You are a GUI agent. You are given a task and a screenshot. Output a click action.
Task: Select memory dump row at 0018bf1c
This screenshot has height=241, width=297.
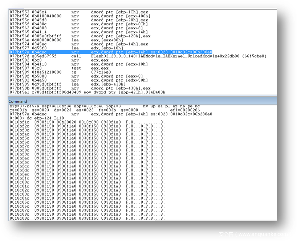87,122
